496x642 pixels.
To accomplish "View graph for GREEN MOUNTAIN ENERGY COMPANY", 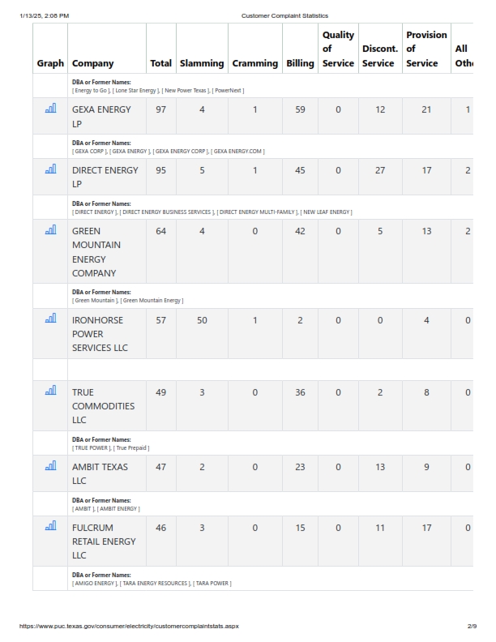I will coord(50,230).
